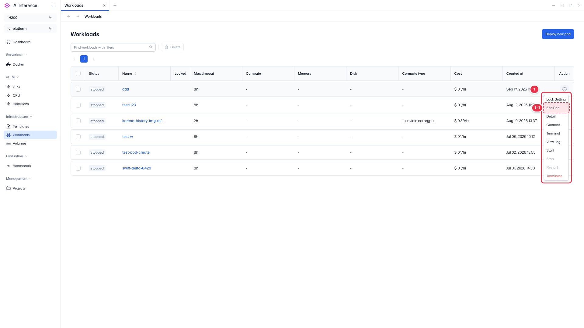Open Benchmark page
The image size is (584, 328).
tap(30, 166)
